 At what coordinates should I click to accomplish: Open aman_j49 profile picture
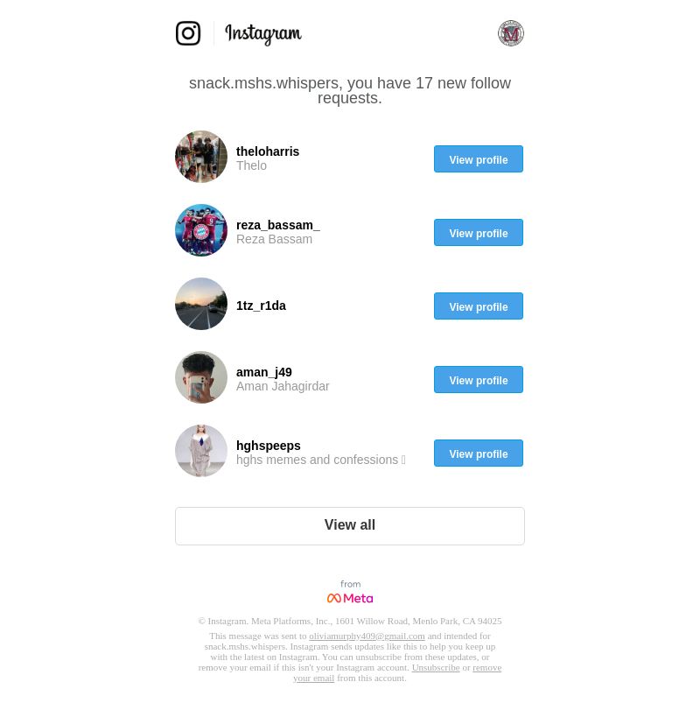[201, 377]
